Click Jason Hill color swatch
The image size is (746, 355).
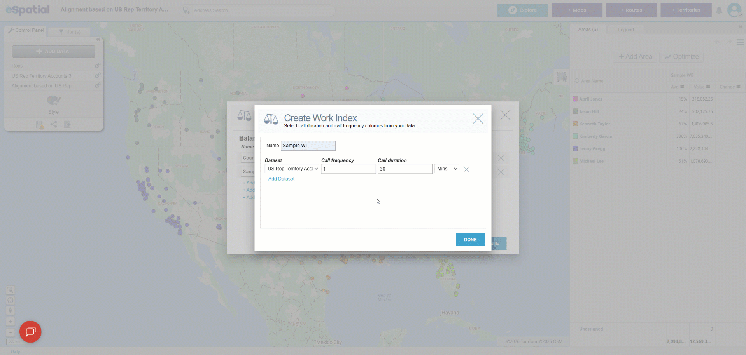coord(575,111)
